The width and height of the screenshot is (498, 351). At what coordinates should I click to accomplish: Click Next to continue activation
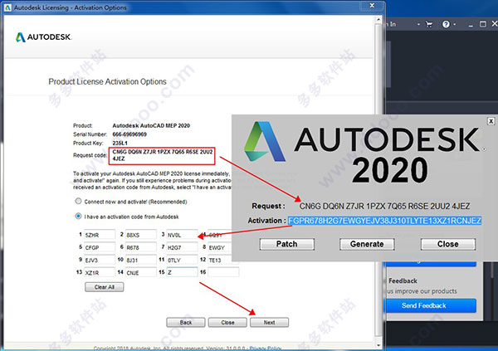point(269,323)
